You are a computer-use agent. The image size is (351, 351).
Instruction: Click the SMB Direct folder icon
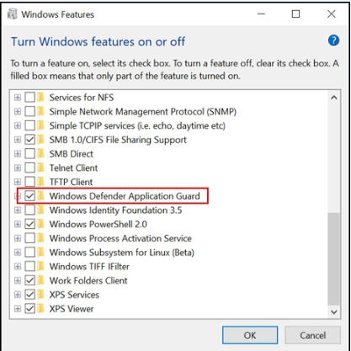click(41, 154)
